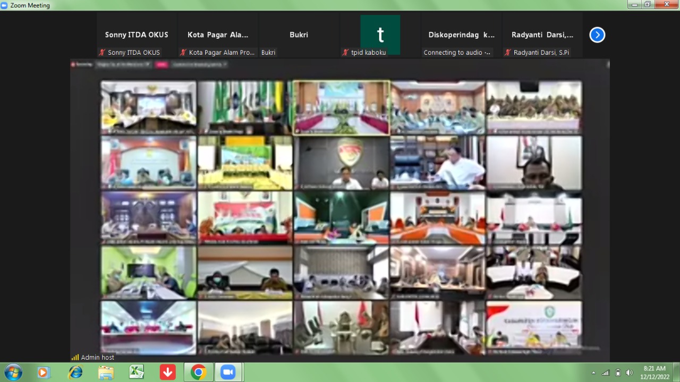Click the highlighted active speaker video thumbnail
The height and width of the screenshot is (382, 680).
coord(341,107)
